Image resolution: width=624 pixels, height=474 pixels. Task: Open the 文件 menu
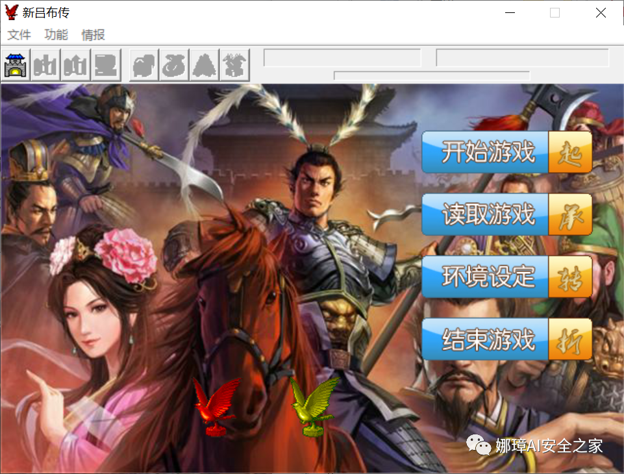click(19, 34)
